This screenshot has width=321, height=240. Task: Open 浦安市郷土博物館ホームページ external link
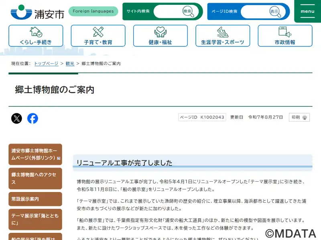tap(35, 154)
